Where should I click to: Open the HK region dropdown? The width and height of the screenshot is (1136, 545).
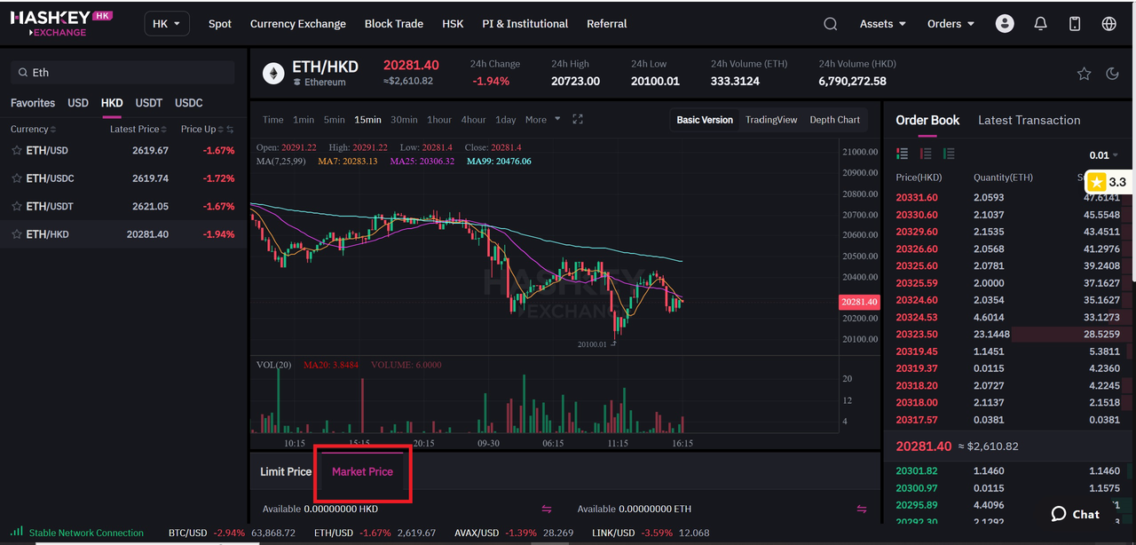(167, 24)
